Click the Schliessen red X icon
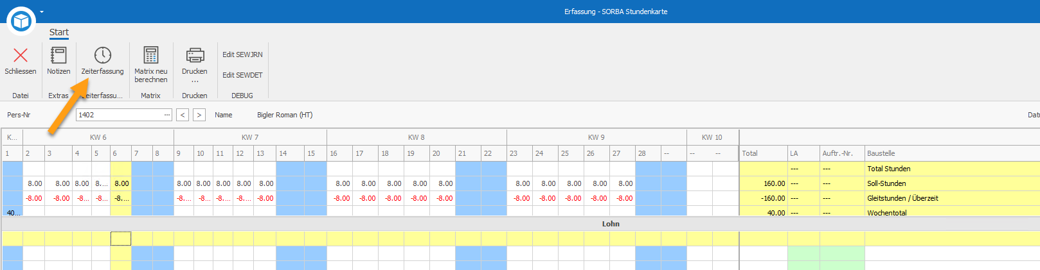 click(21, 55)
